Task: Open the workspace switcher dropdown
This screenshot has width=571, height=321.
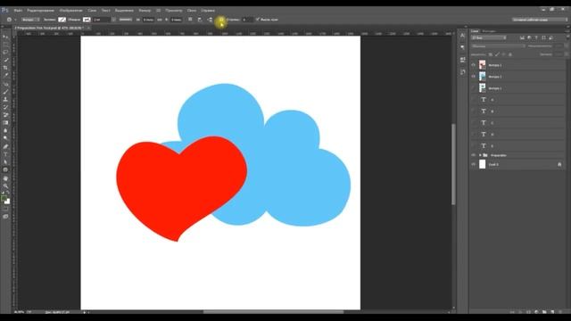Action: 540,20
